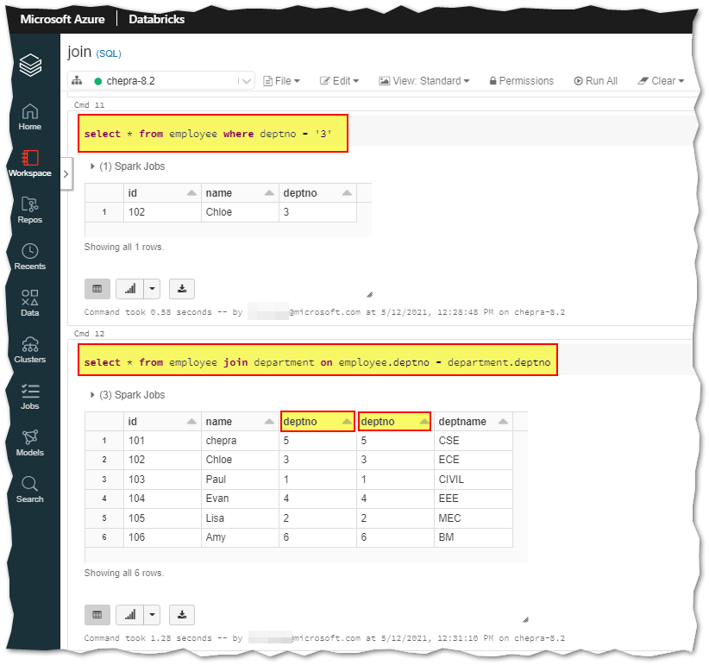Open the Edit menu

click(x=339, y=80)
